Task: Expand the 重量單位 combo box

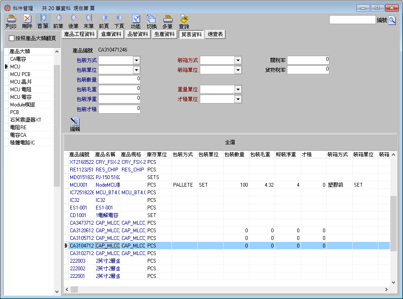Action: [x=238, y=90]
